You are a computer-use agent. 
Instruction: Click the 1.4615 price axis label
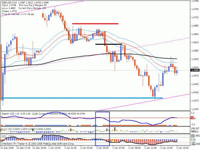click(x=195, y=43)
